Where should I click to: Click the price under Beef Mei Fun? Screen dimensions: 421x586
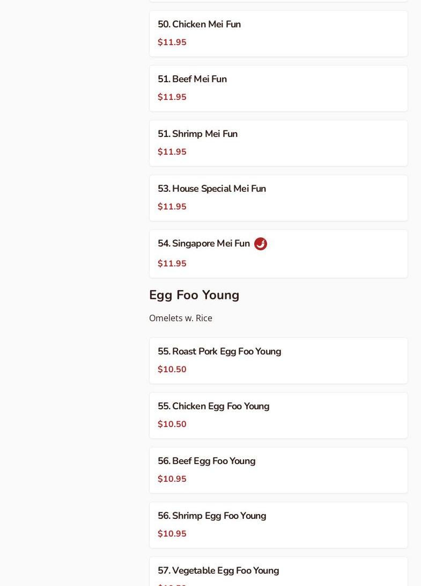172,97
